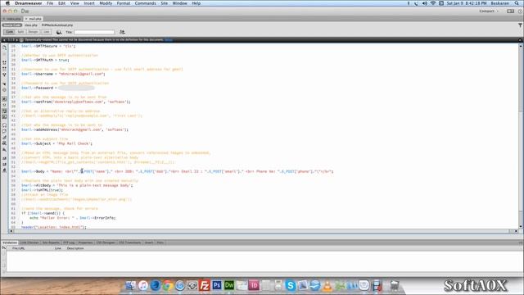Open Trash in the Dock
This screenshot has height=295, width=524.
point(395,285)
